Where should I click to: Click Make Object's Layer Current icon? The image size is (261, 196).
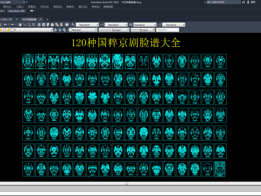coord(55,30)
